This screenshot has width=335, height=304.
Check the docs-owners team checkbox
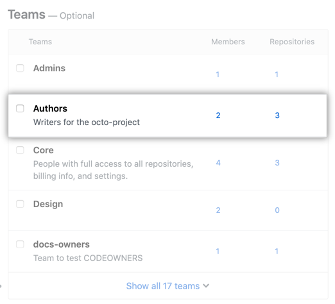tap(20, 244)
